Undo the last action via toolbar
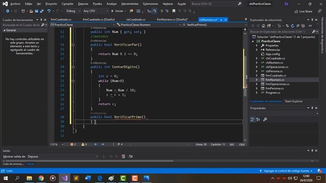The height and width of the screenshot is (183, 326). click(x=49, y=11)
